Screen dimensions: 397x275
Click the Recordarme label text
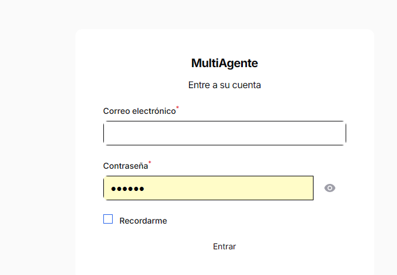[x=143, y=221]
